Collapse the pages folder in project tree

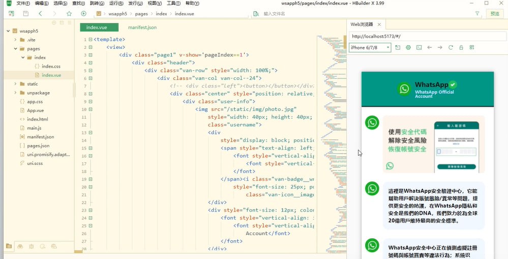coord(15,49)
